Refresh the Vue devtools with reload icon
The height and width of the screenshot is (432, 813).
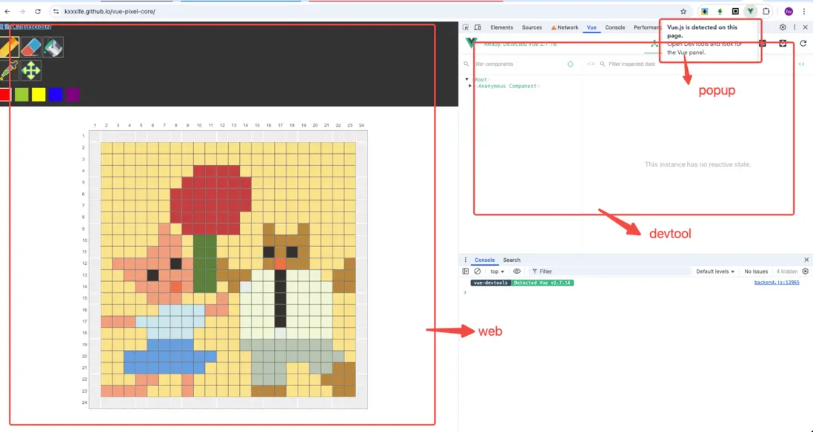(x=803, y=44)
